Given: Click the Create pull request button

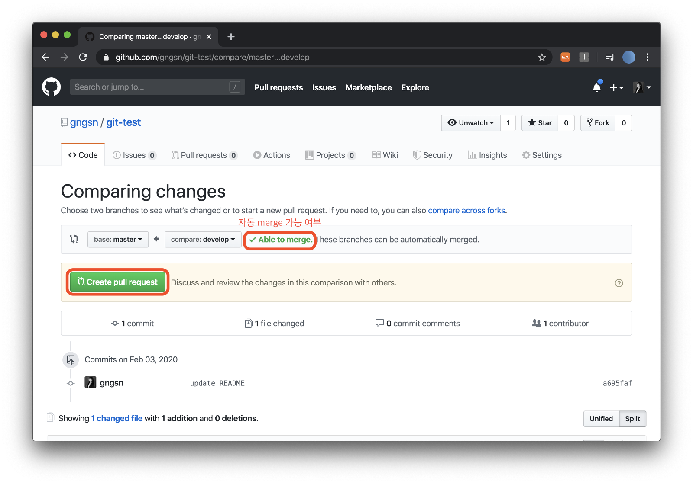Looking at the screenshot, I should click(x=117, y=282).
